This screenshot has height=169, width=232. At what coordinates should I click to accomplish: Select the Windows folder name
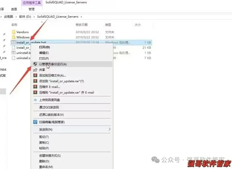23,37
